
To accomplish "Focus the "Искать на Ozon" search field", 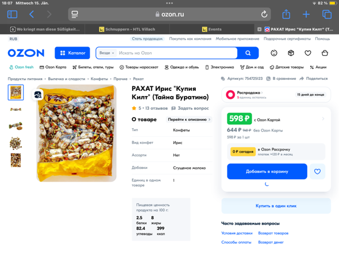I will pyautogui.click(x=177, y=53).
